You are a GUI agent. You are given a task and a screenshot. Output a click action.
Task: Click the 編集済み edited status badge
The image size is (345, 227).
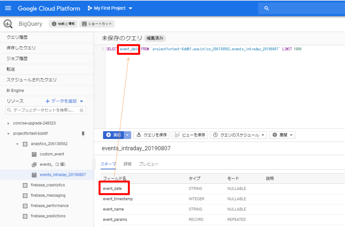coord(155,38)
